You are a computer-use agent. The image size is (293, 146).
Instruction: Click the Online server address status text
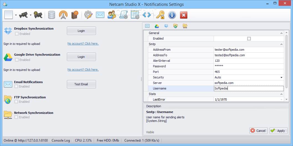26,140
